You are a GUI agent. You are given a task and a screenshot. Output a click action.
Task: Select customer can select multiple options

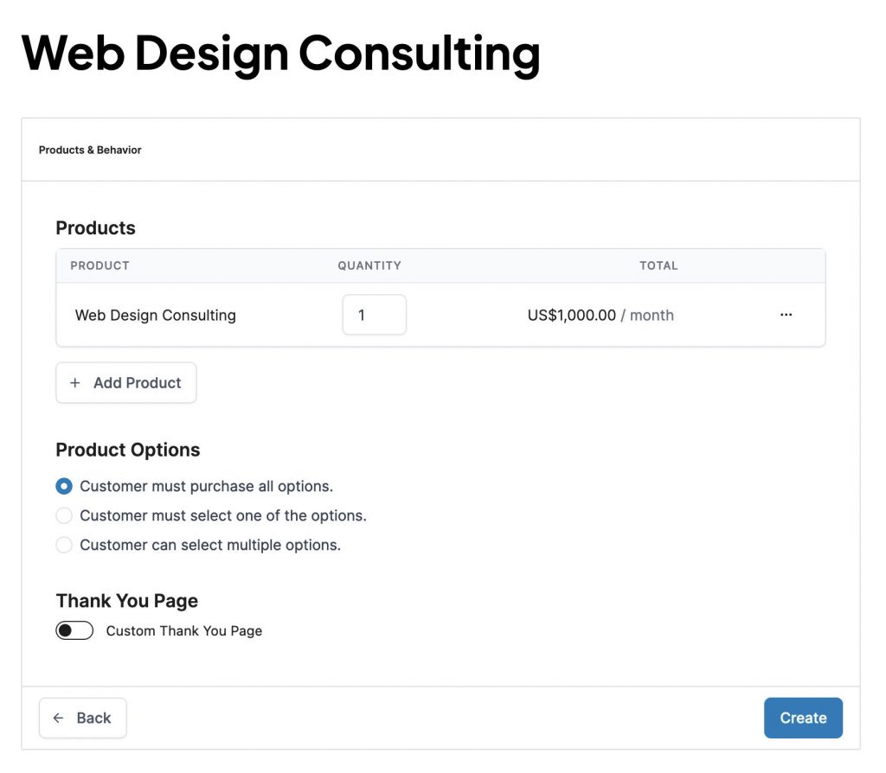coord(64,545)
